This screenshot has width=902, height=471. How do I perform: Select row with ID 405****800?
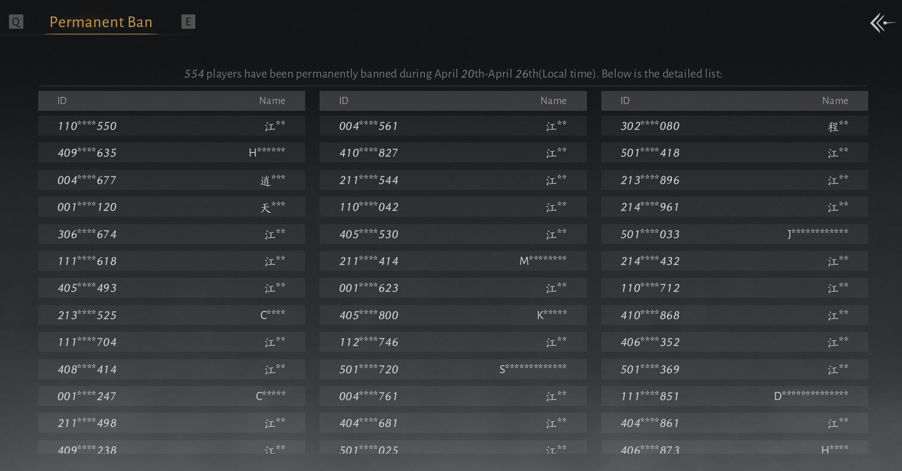[x=453, y=315]
